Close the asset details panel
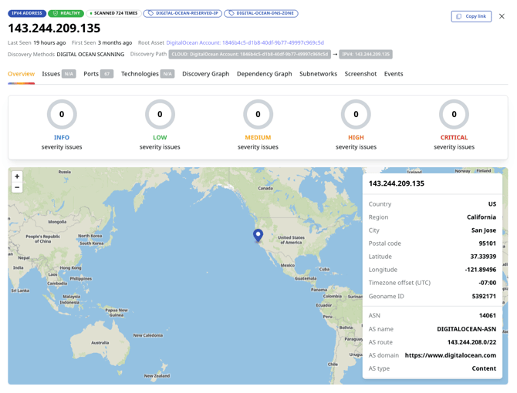Screen dimensions: 517x393 click(x=502, y=16)
